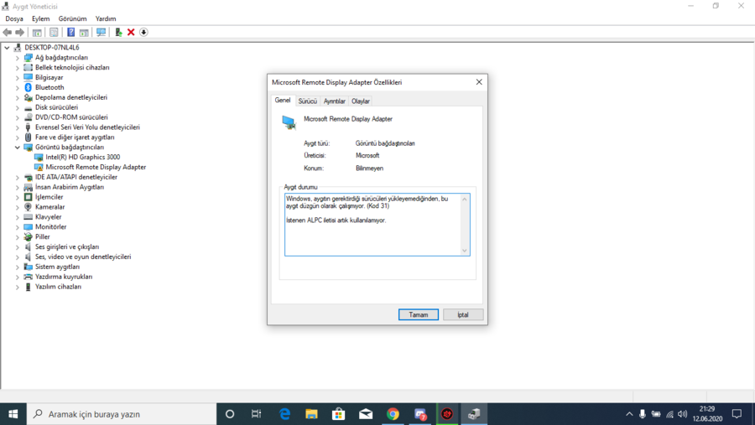Open the Yardım menu
This screenshot has height=425, width=755.
click(106, 18)
